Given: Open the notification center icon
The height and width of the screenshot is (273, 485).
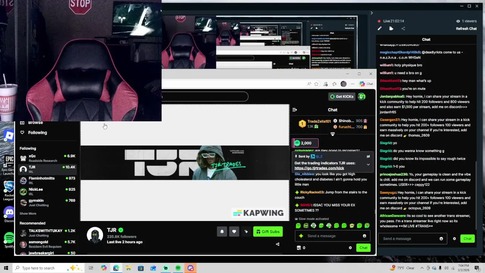Looking at the screenshot, I should [x=477, y=268].
